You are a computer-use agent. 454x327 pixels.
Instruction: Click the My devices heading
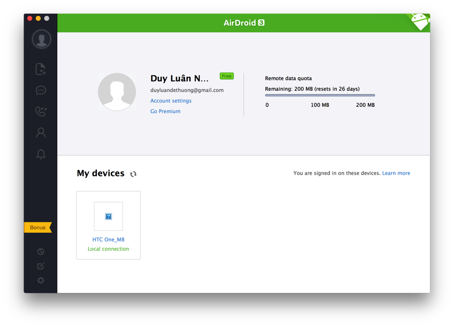coord(100,173)
